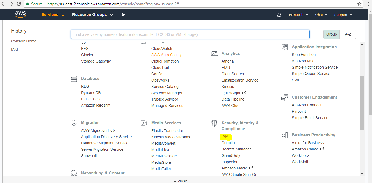Click the Migration category icon
Screen dimensions: 372x183
pos(74,123)
